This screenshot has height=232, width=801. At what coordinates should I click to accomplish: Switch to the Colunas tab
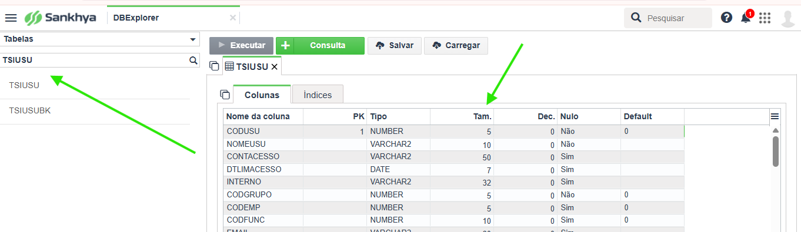[x=262, y=95]
